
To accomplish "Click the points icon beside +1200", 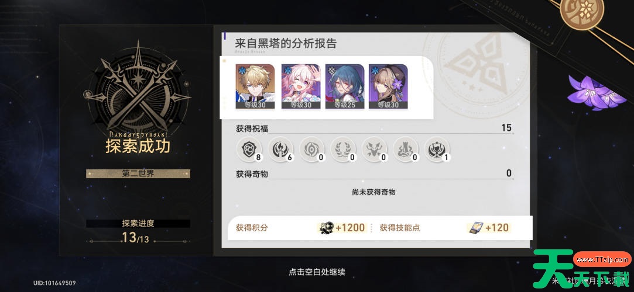I will tap(327, 228).
